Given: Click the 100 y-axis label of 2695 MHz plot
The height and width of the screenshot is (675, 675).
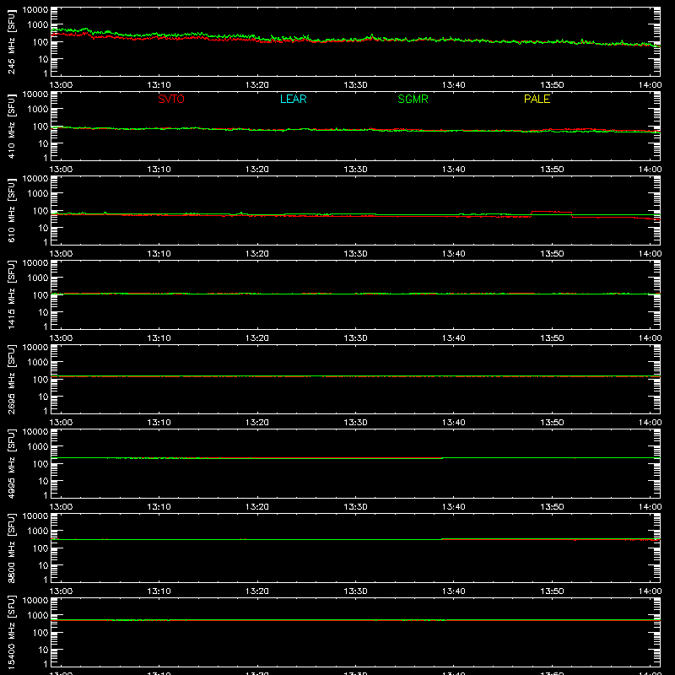Looking at the screenshot, I should (x=40, y=380).
